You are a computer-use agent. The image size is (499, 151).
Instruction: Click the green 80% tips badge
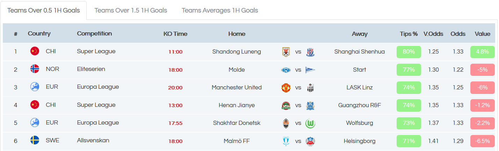click(408, 52)
